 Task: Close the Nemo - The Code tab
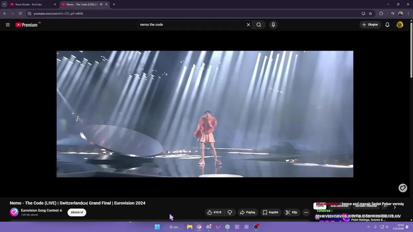(x=106, y=5)
